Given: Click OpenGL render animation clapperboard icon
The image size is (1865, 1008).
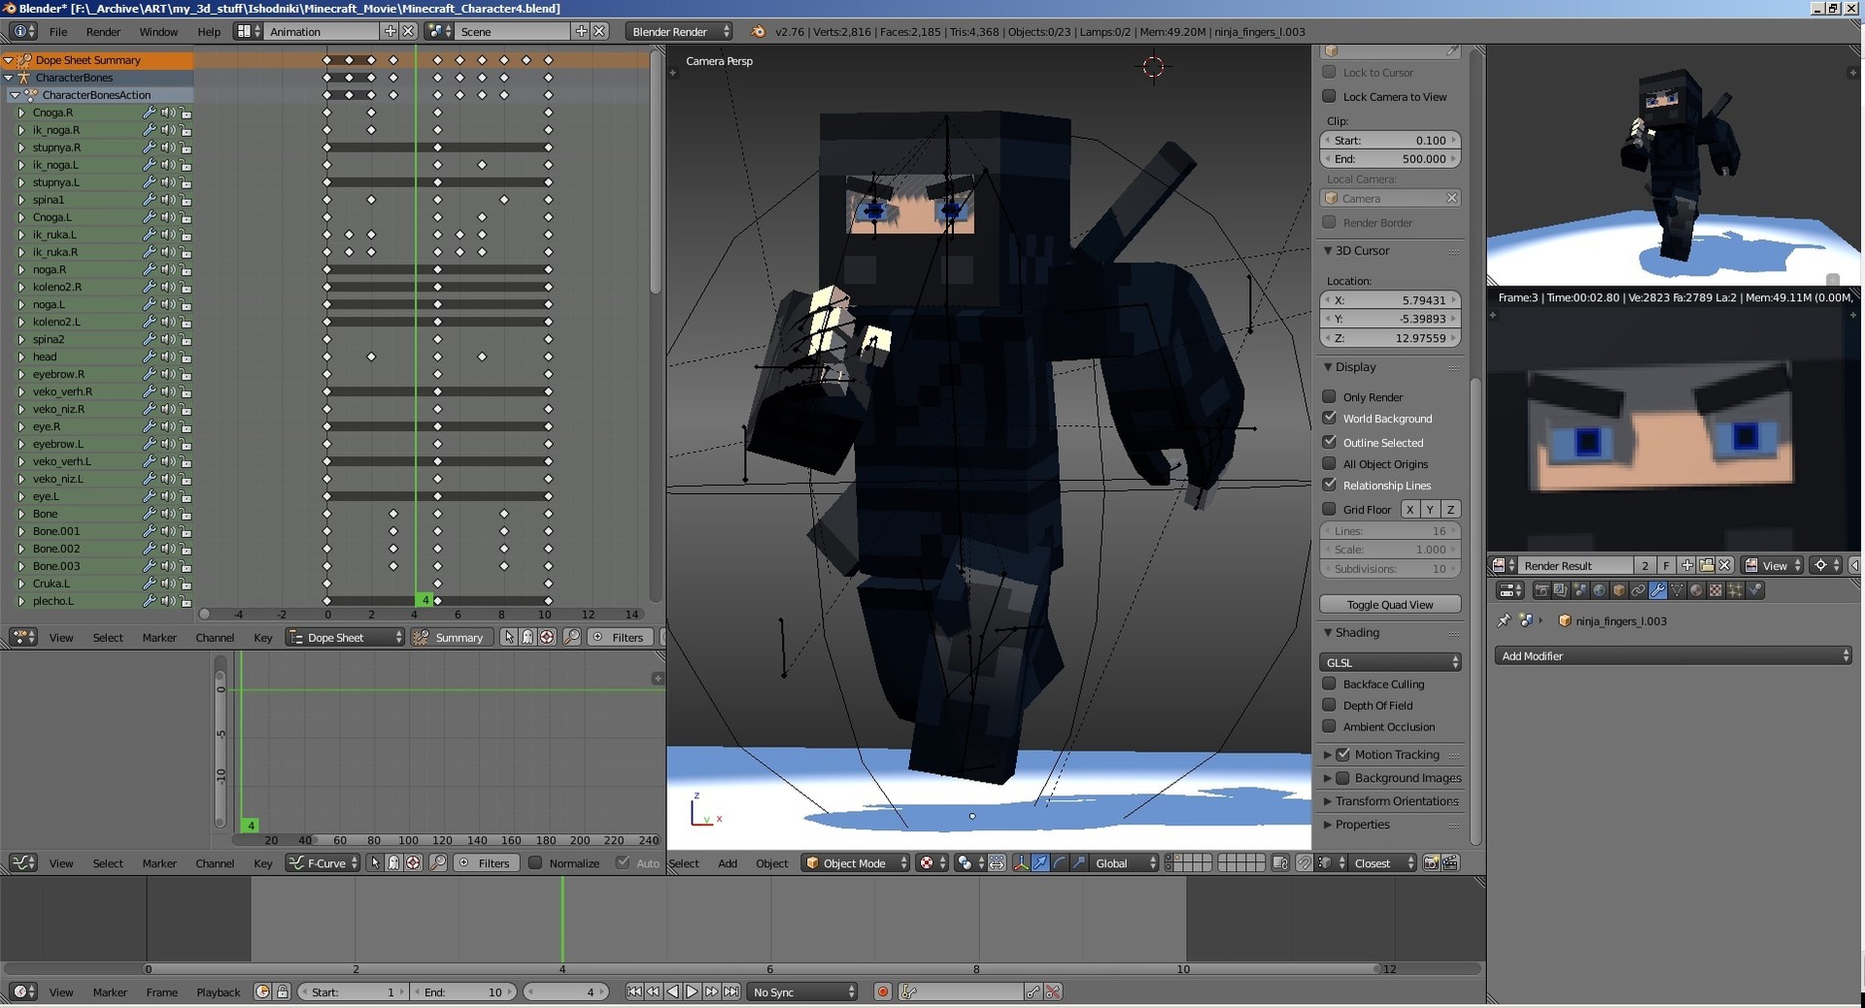Looking at the screenshot, I should point(1450,863).
